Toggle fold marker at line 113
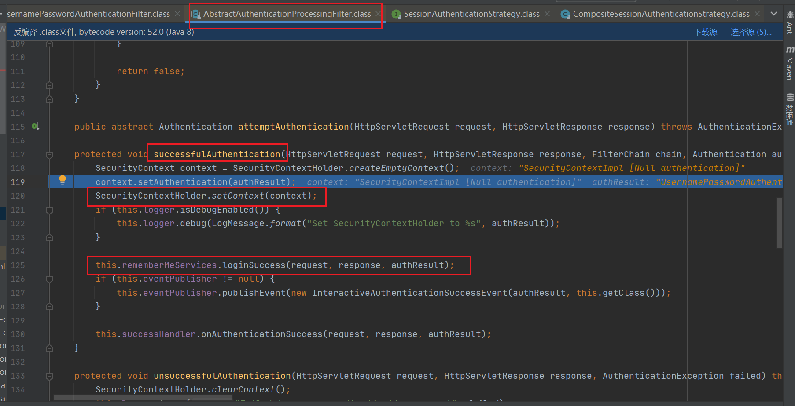 pos(49,99)
